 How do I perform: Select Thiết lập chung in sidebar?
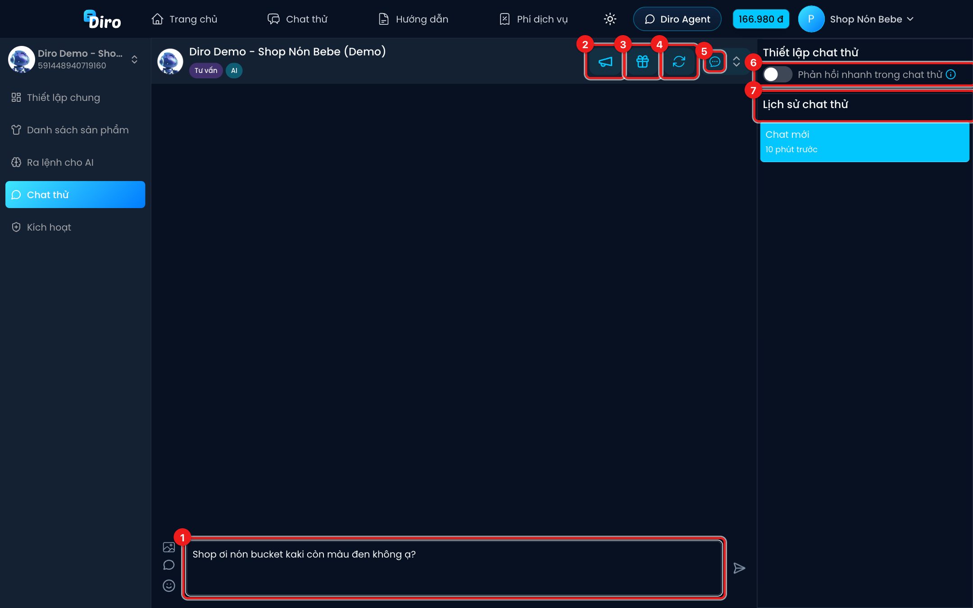click(75, 97)
